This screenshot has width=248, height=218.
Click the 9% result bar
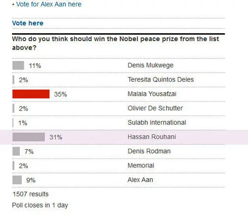(17, 180)
